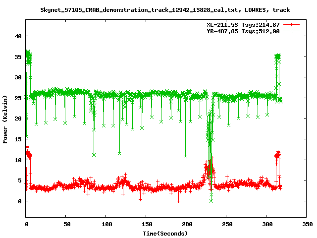Image resolution: width=317 pixels, height=238 pixels.
Task: Click x-axis tick label 150
Action: tap(147, 224)
